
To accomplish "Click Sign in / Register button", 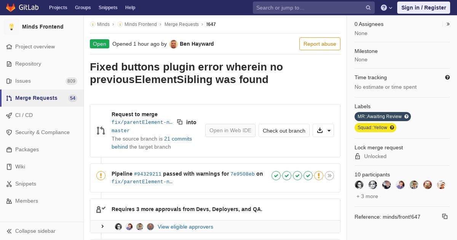I will [423, 8].
